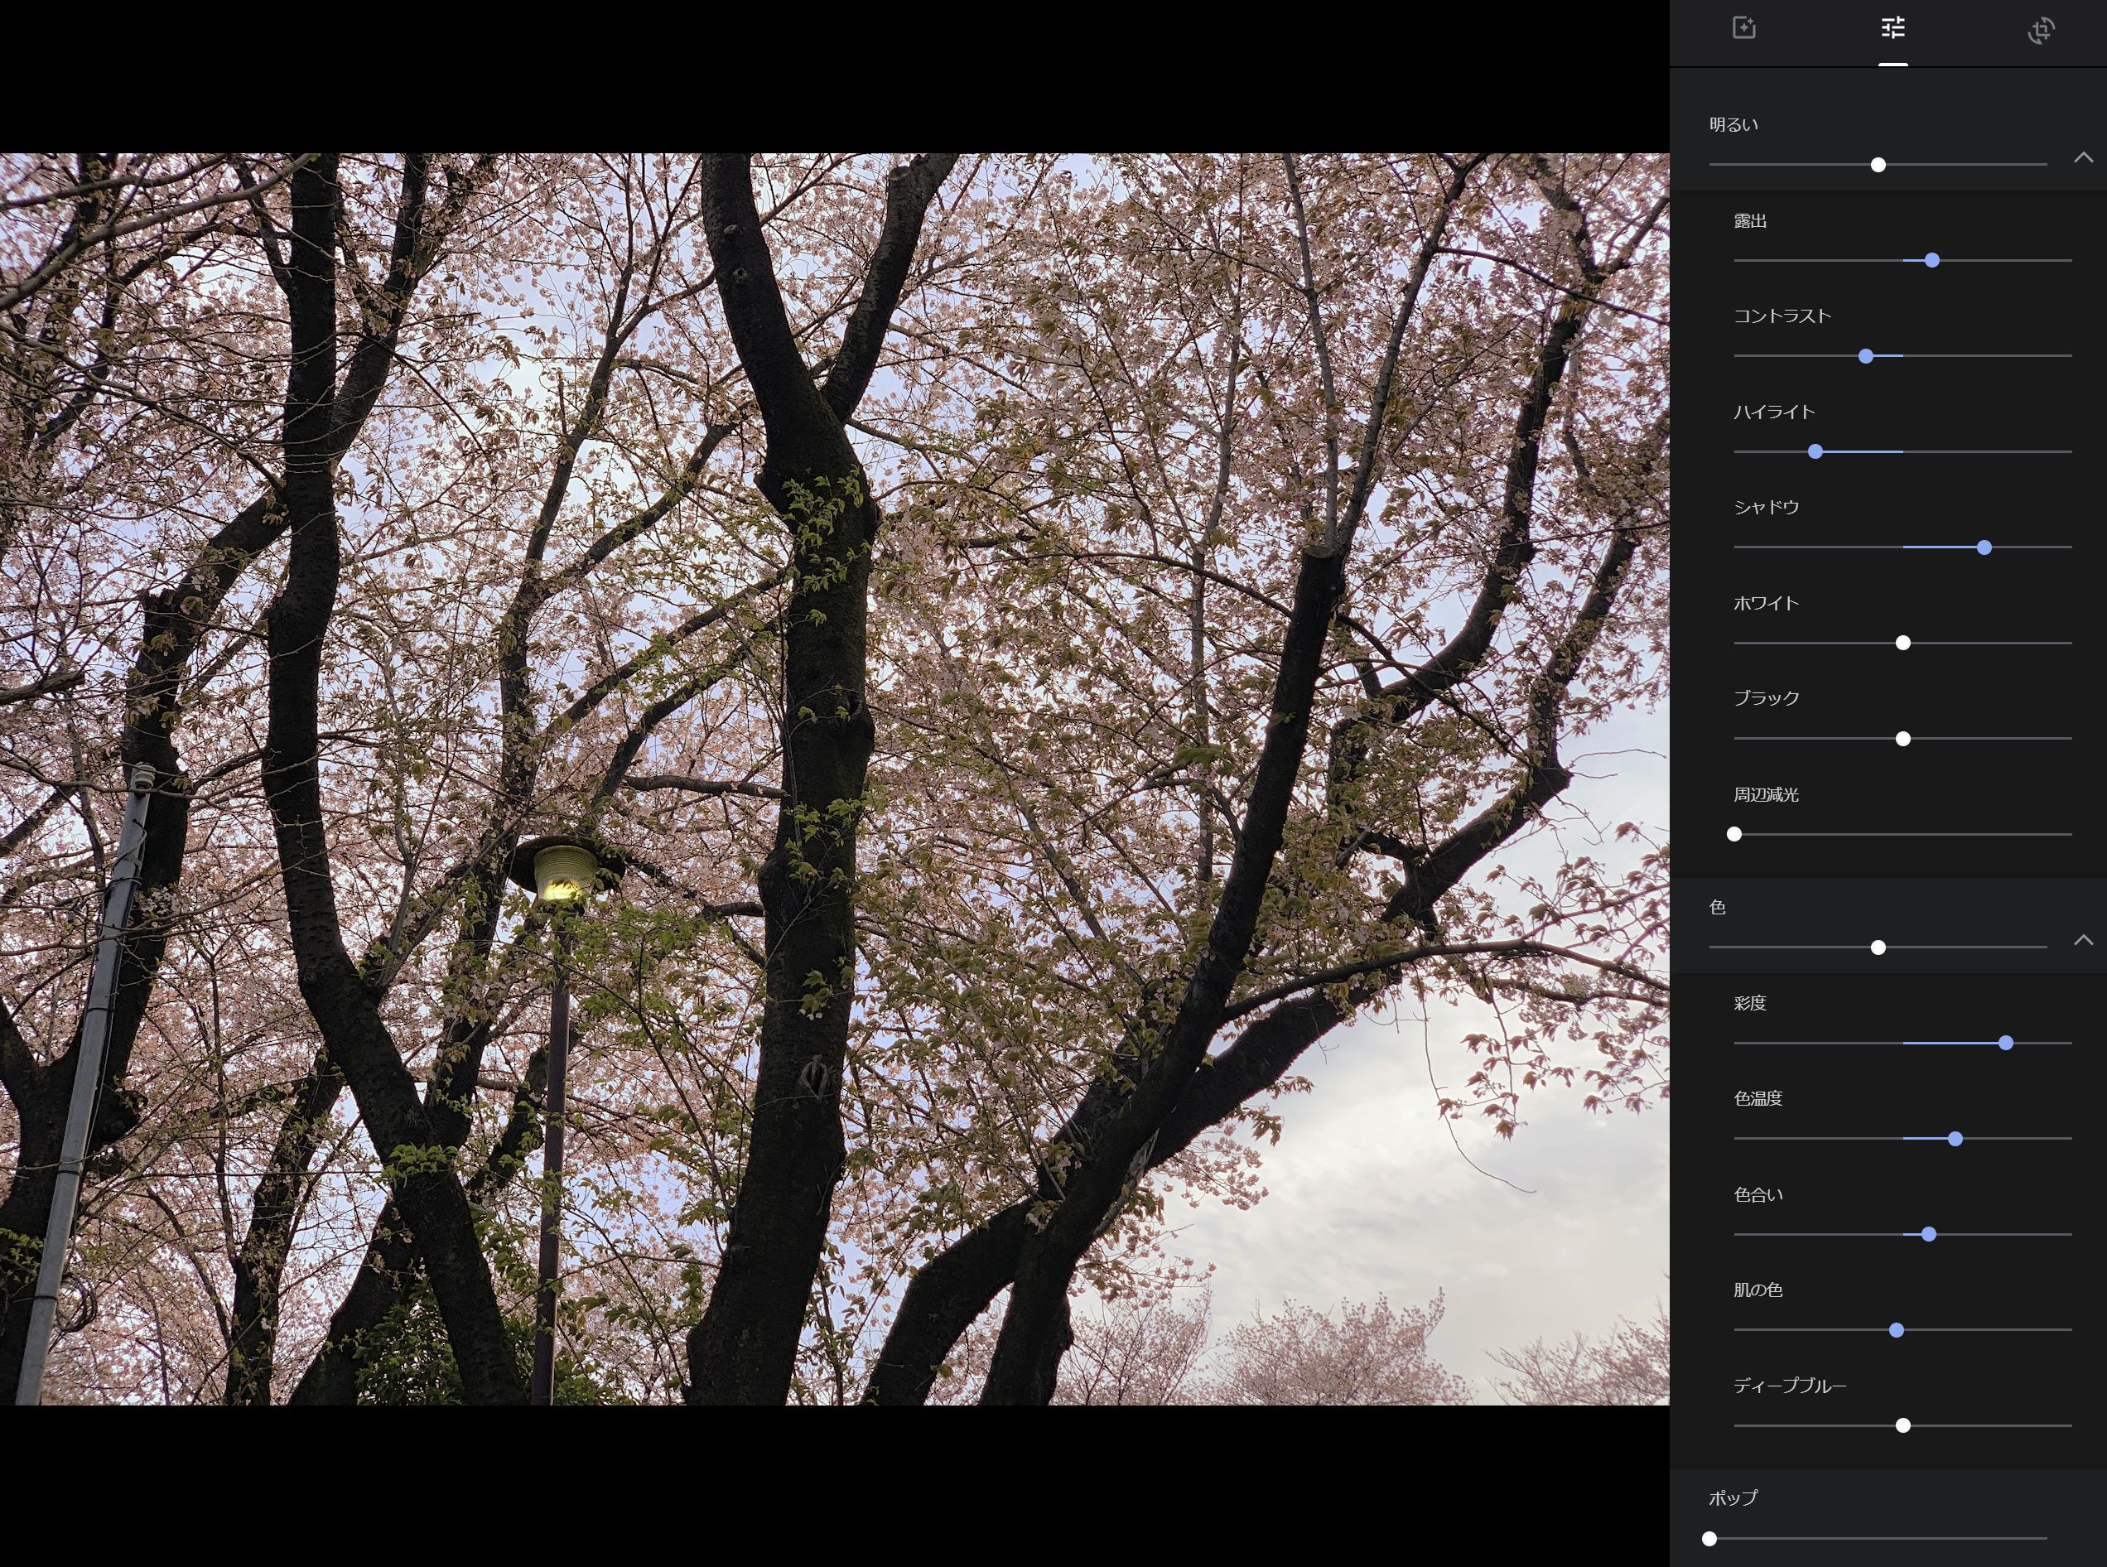This screenshot has height=1567, width=2107.
Task: Click the 露出 slider handle
Action: tap(1931, 260)
